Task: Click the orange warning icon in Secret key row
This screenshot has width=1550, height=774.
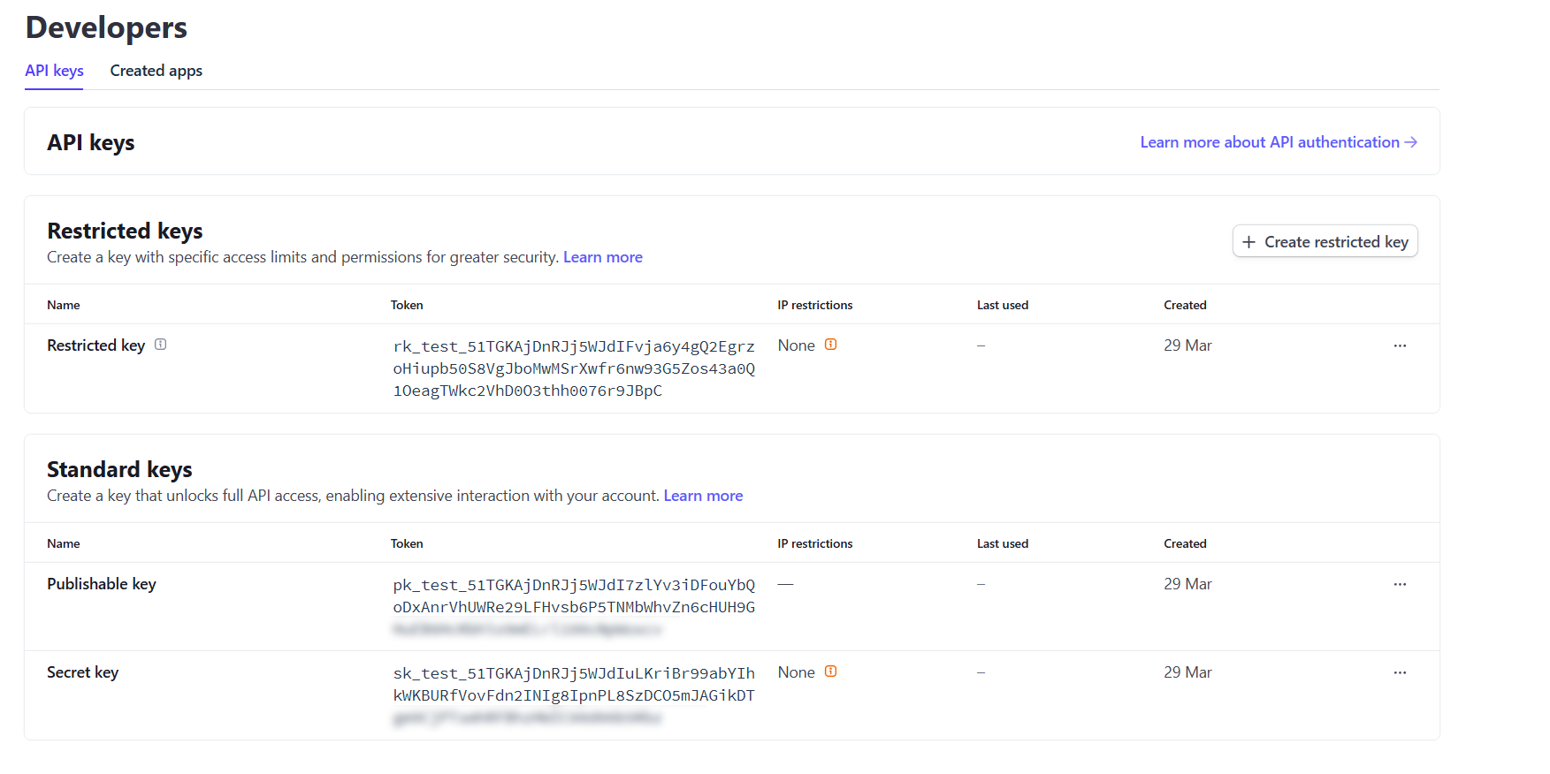Action: pyautogui.click(x=830, y=672)
